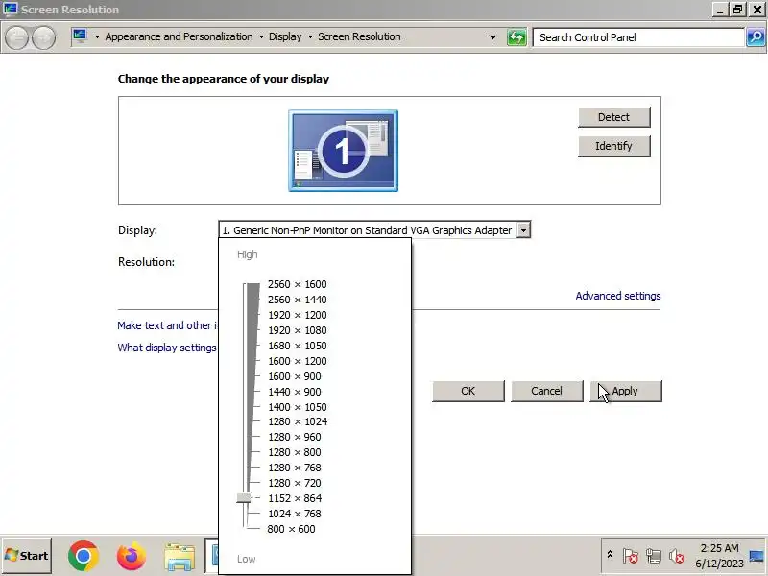This screenshot has height=576, width=768.
Task: Click the OK button
Action: [468, 391]
